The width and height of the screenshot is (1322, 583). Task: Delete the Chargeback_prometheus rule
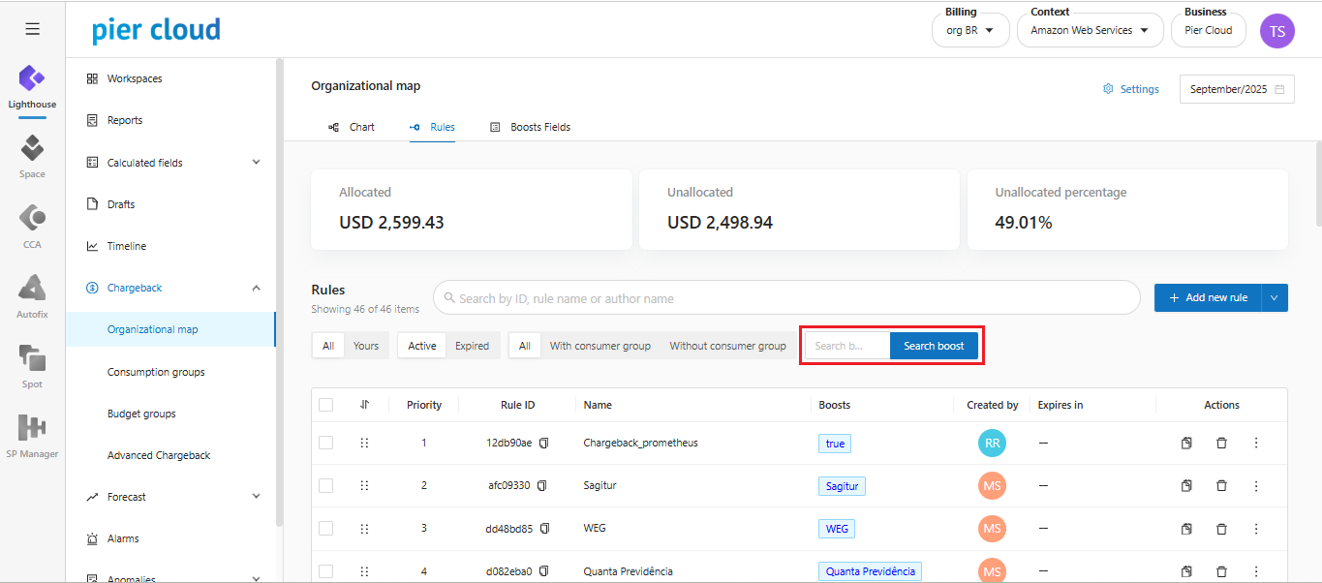click(x=1221, y=443)
